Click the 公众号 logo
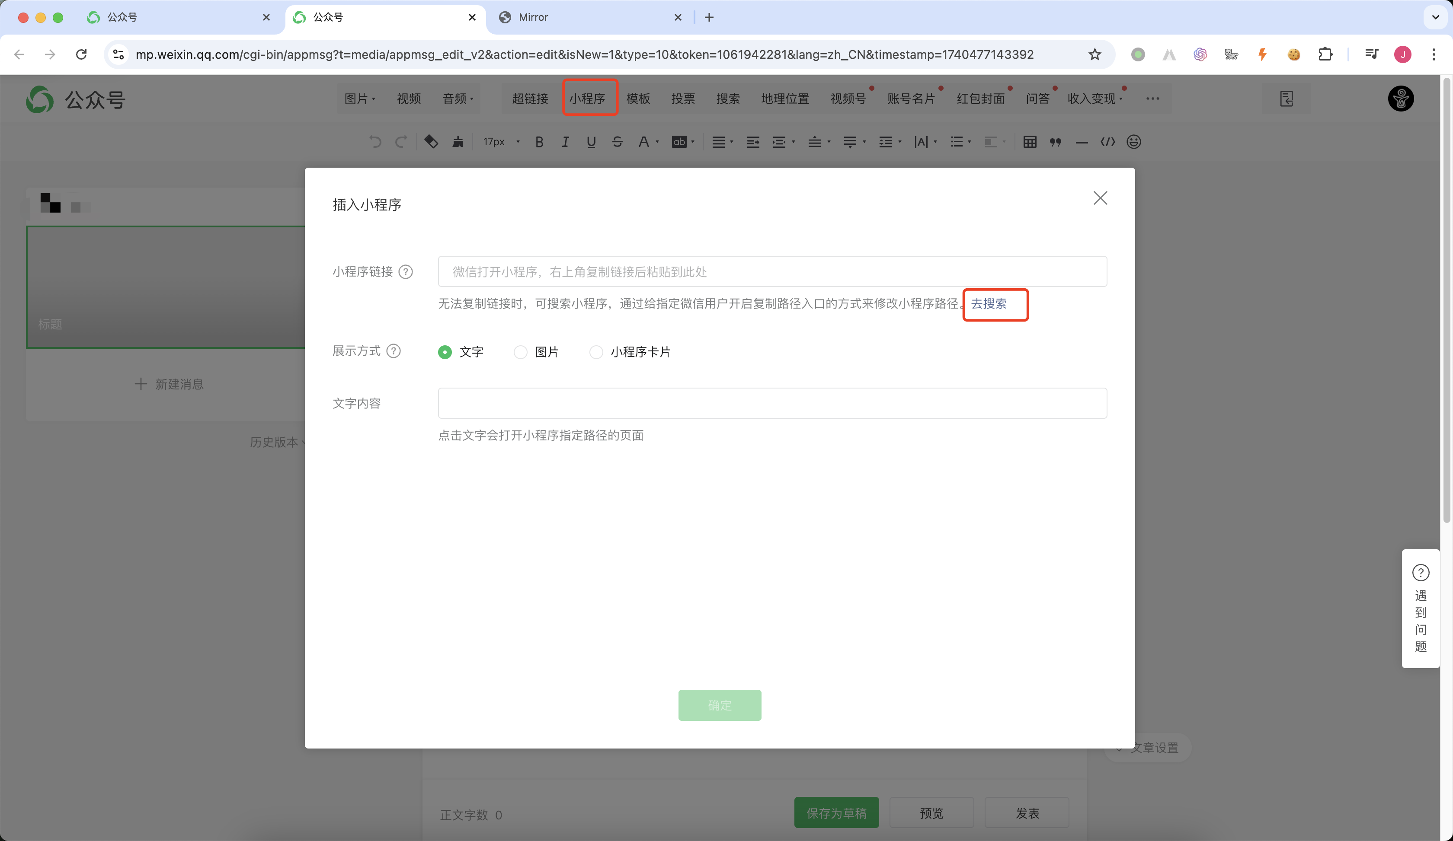The height and width of the screenshot is (841, 1453). [x=76, y=99]
